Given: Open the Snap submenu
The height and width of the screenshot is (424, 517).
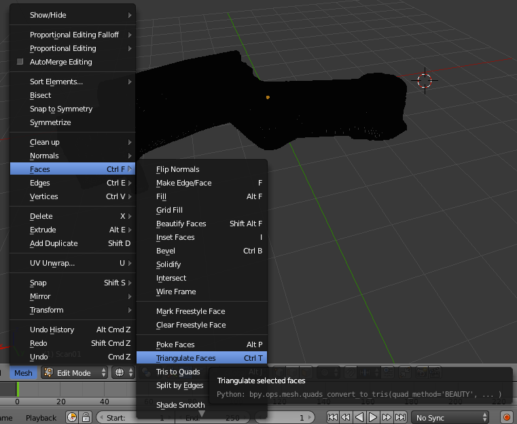Looking at the screenshot, I should point(73,283).
